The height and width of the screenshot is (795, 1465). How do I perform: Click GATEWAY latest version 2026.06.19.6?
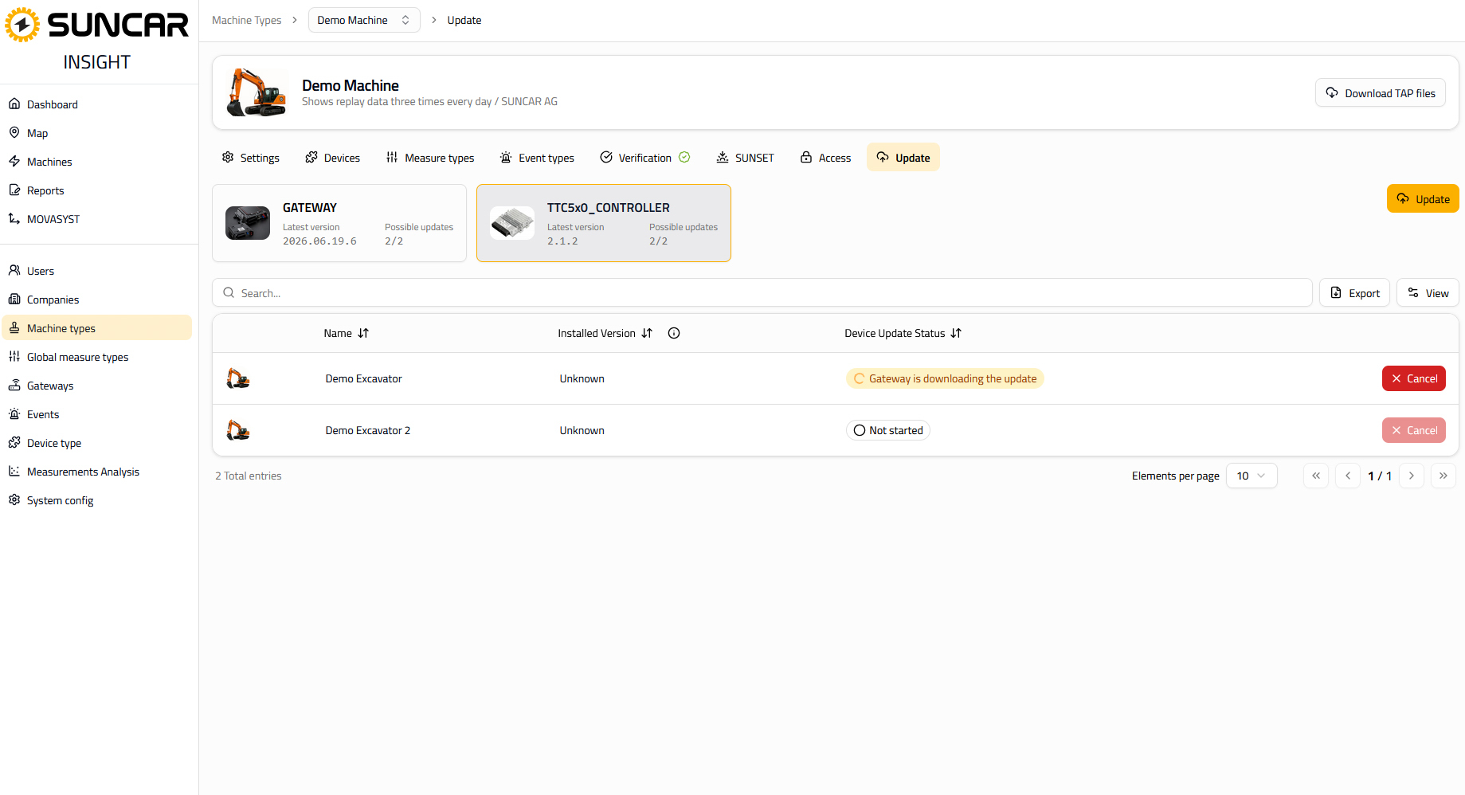coord(319,241)
